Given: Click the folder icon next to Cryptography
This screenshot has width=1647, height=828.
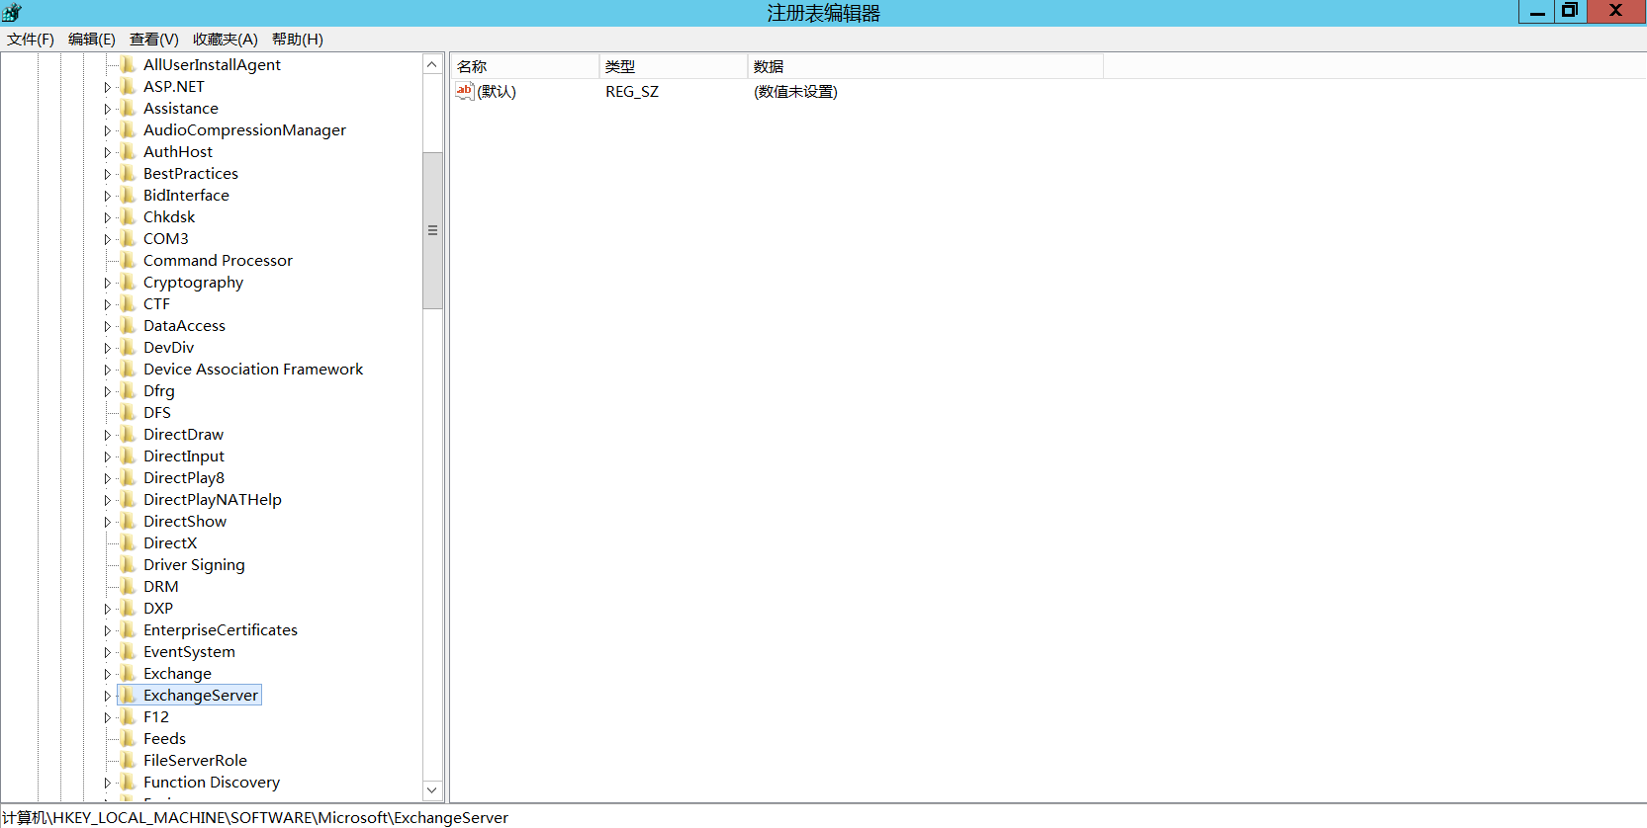Looking at the screenshot, I should click(x=129, y=283).
